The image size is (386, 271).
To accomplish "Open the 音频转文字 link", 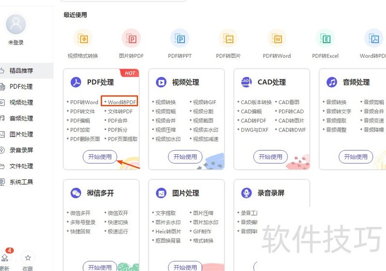I will pos(339,111).
